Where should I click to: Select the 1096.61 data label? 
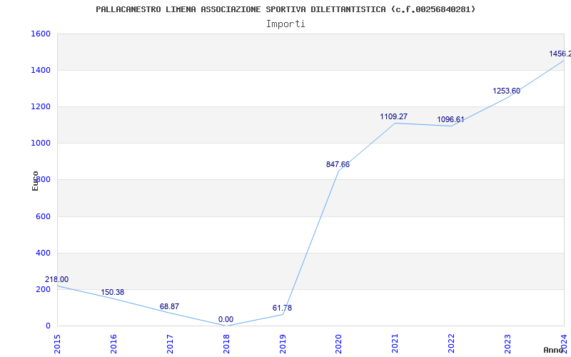click(451, 119)
